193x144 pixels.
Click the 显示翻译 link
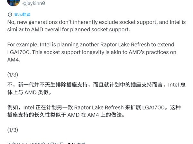22,15
